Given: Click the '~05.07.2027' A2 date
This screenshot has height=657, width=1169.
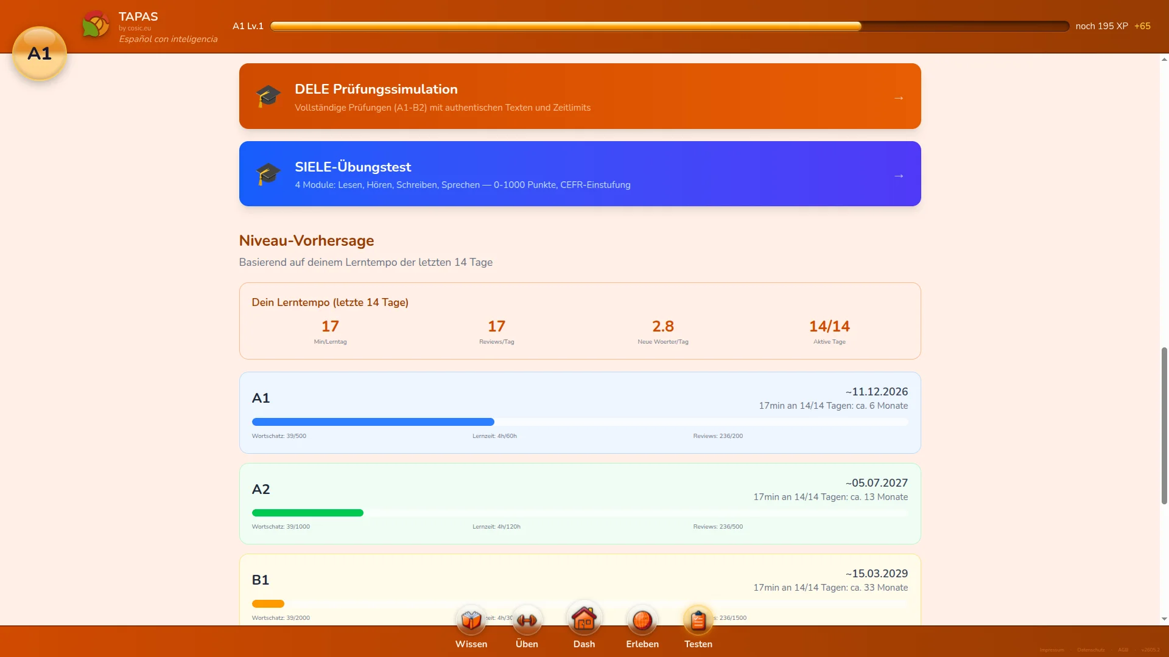Looking at the screenshot, I should [876, 483].
